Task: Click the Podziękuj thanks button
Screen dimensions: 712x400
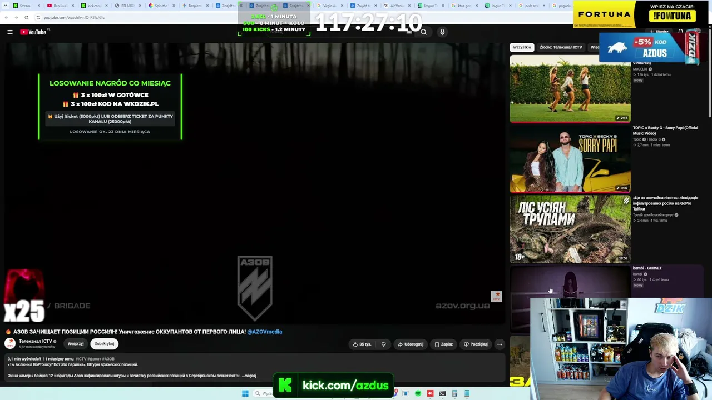Action: pos(476,344)
